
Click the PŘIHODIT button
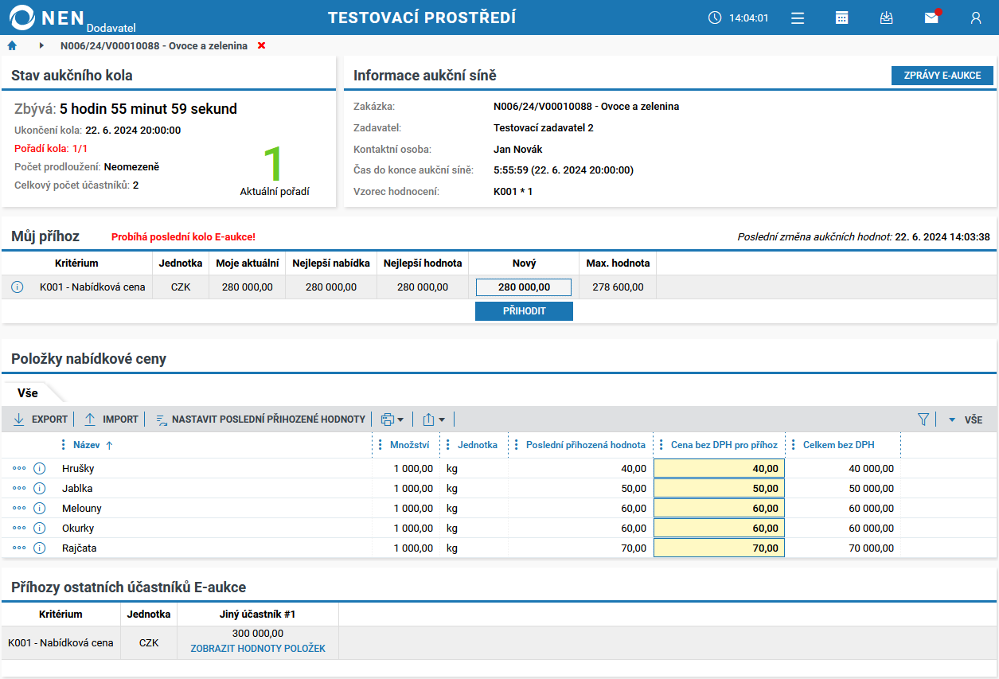(524, 311)
